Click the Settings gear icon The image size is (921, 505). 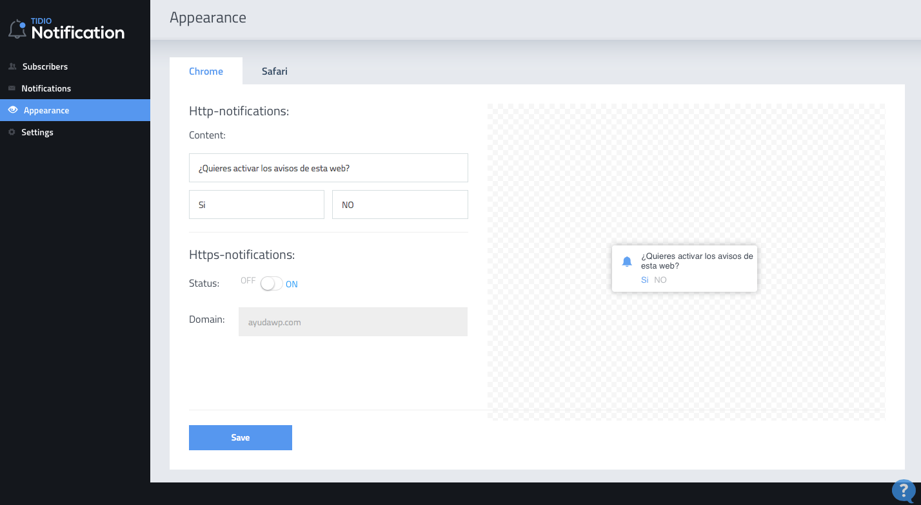tap(12, 132)
